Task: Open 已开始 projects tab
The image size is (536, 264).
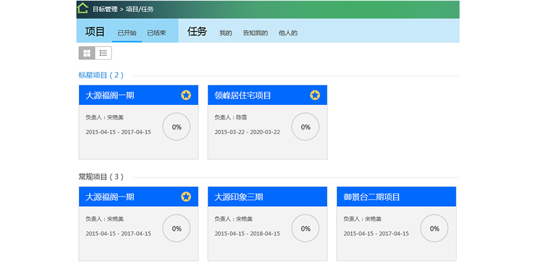Action: [x=127, y=33]
